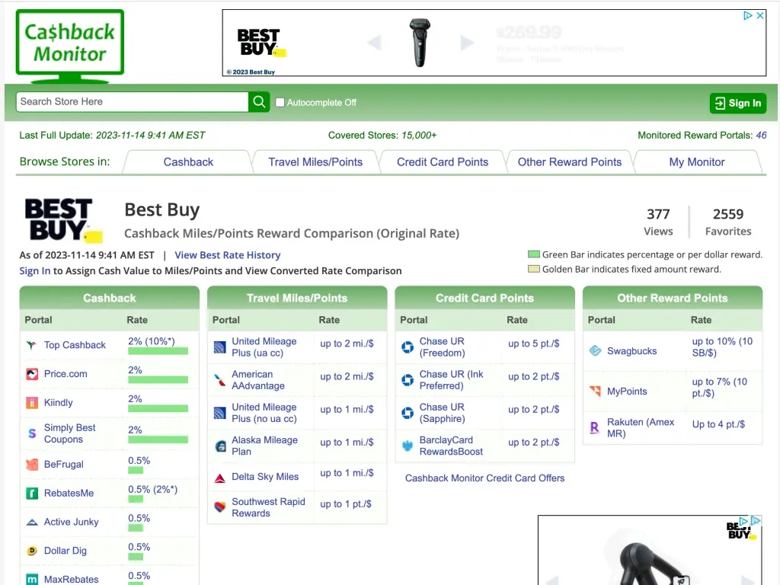780x585 pixels.
Task: Click the '2559 Favorites' count
Action: pyautogui.click(x=727, y=222)
